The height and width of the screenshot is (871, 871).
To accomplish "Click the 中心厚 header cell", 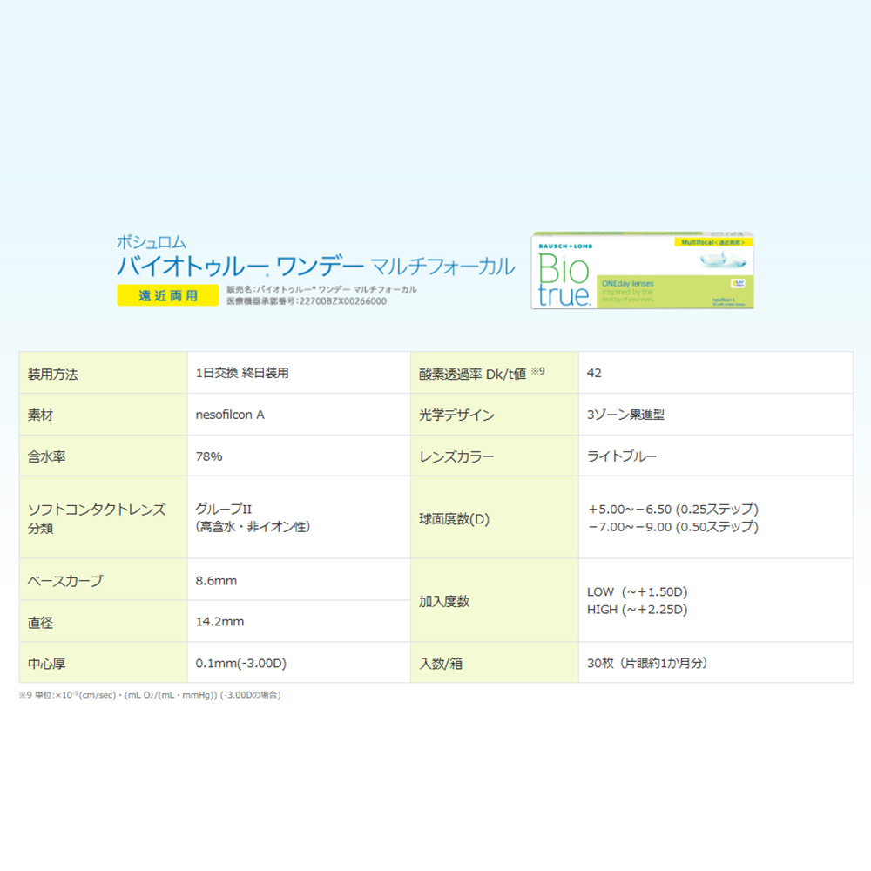I will (104, 663).
